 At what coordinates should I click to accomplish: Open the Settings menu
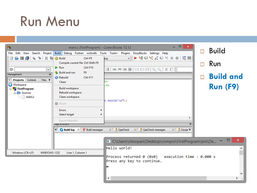coord(154,53)
